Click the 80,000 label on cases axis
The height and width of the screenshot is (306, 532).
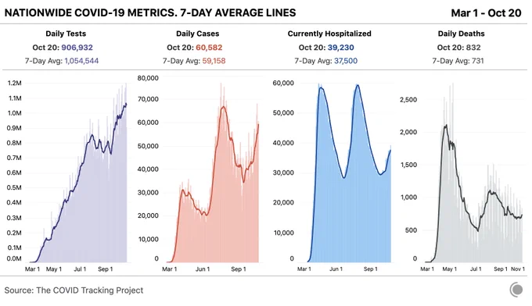click(x=148, y=78)
